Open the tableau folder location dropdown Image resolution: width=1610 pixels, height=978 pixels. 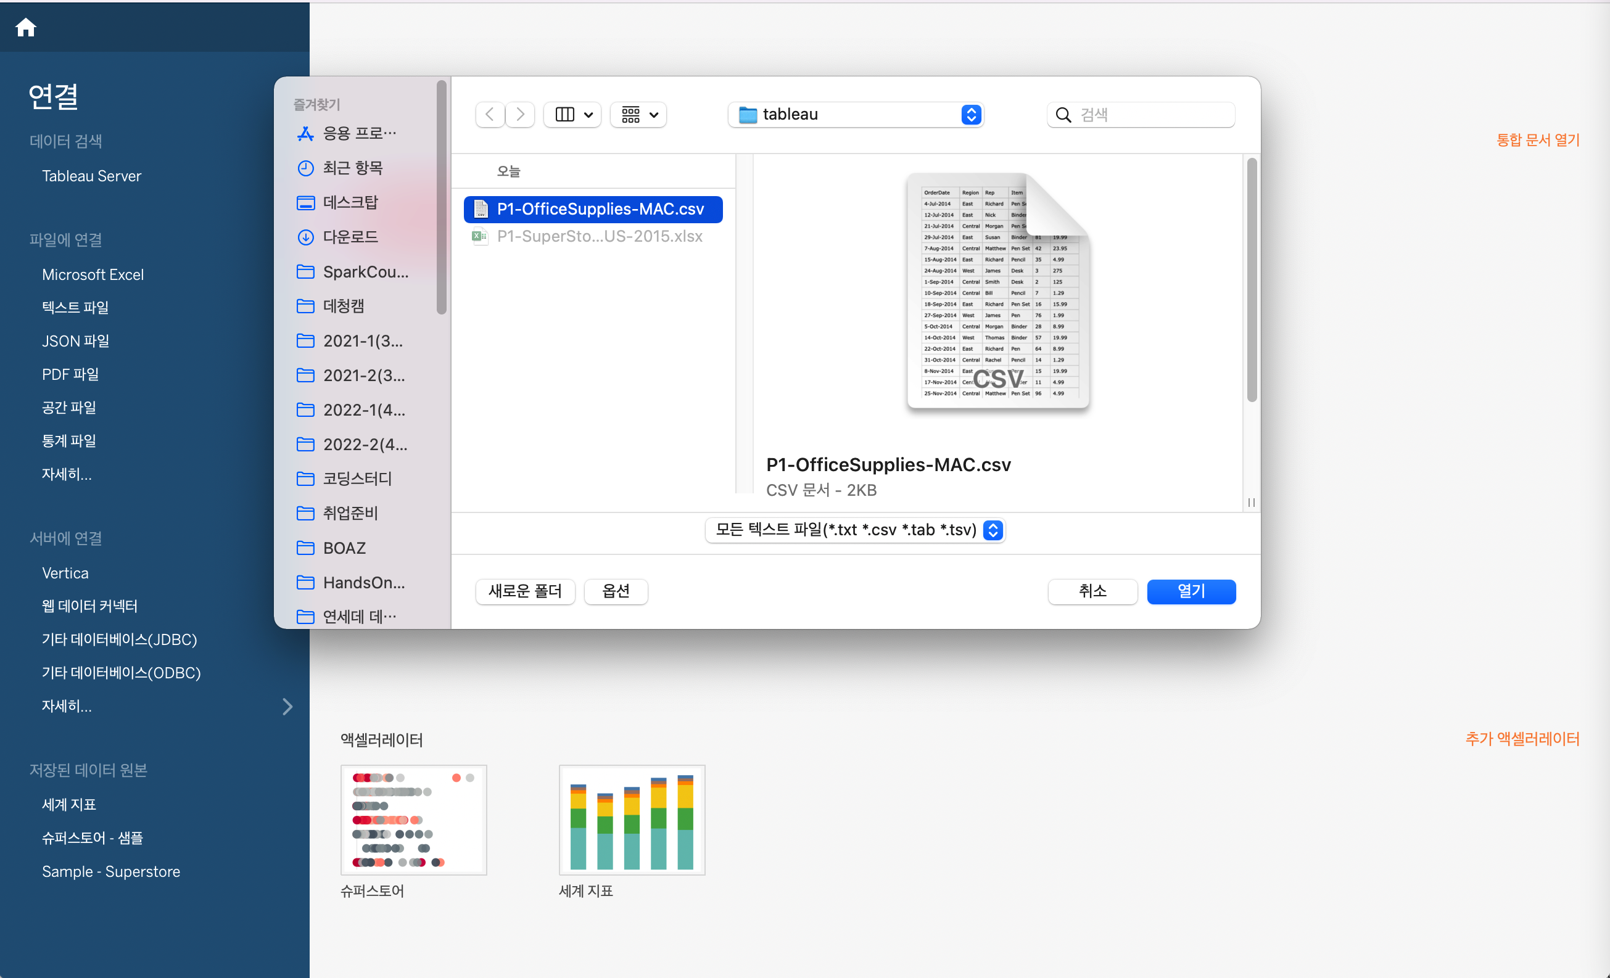tap(856, 114)
